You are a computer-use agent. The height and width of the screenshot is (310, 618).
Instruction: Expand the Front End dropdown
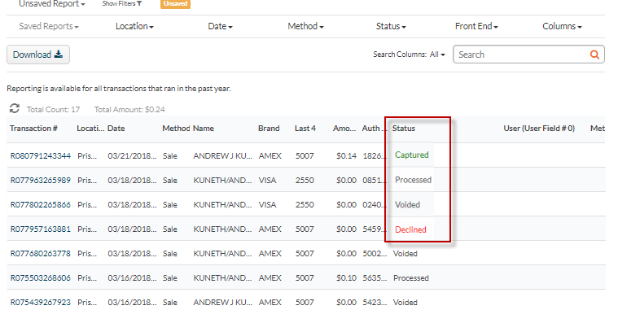click(x=476, y=26)
